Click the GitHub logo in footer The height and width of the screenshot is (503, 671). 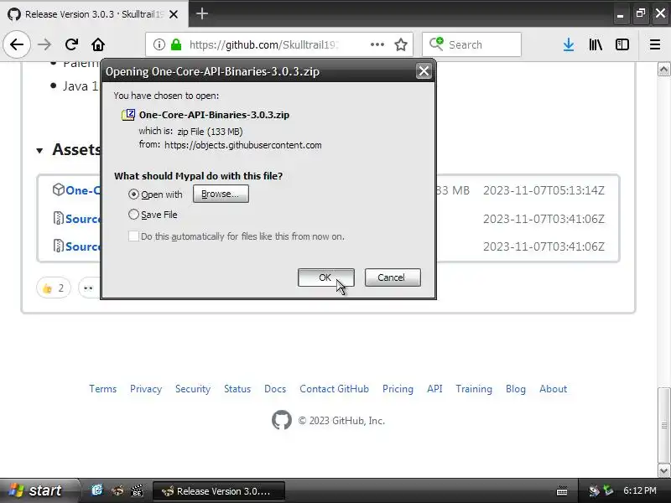pos(282,420)
